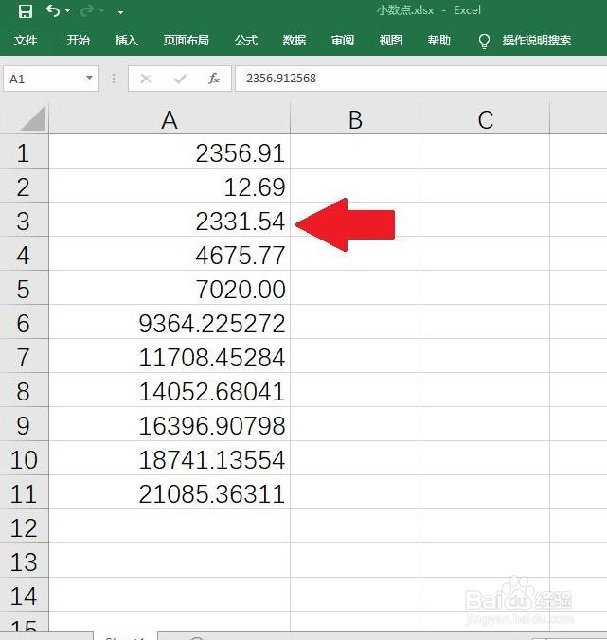Viewport: 607px width, 640px height.
Task: Open the 文件 menu tab
Action: click(26, 40)
